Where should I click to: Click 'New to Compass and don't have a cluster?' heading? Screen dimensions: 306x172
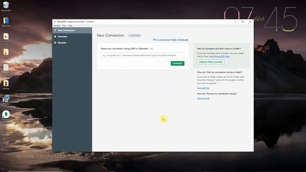point(219,49)
